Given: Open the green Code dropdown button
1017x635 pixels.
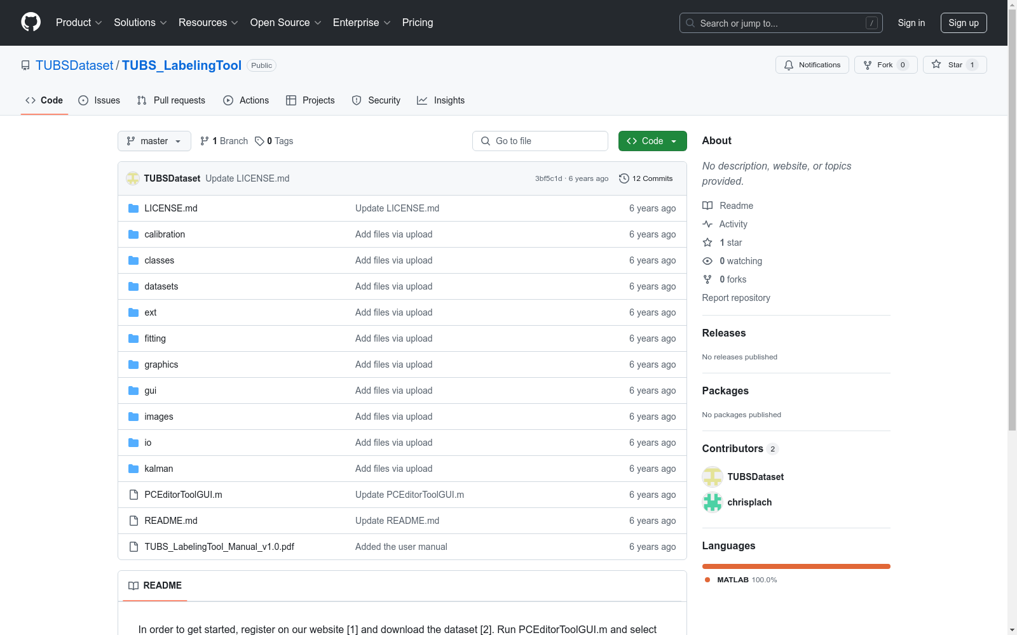Looking at the screenshot, I should point(652,141).
